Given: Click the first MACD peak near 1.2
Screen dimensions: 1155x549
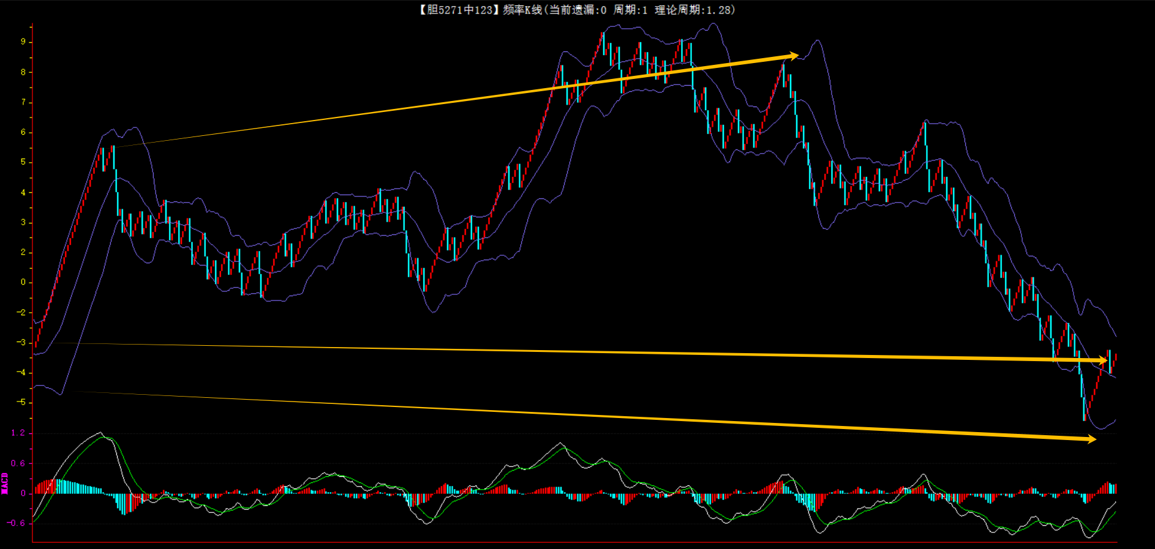Looking at the screenshot, I should (100, 433).
